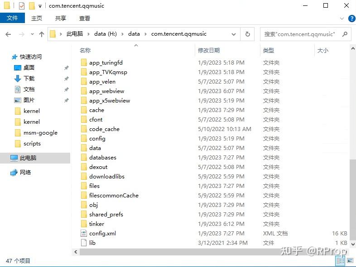Viewport: 356px width, 267px height.
Task: Click 此电脑 in the address bar
Action: pyautogui.click(x=74, y=34)
